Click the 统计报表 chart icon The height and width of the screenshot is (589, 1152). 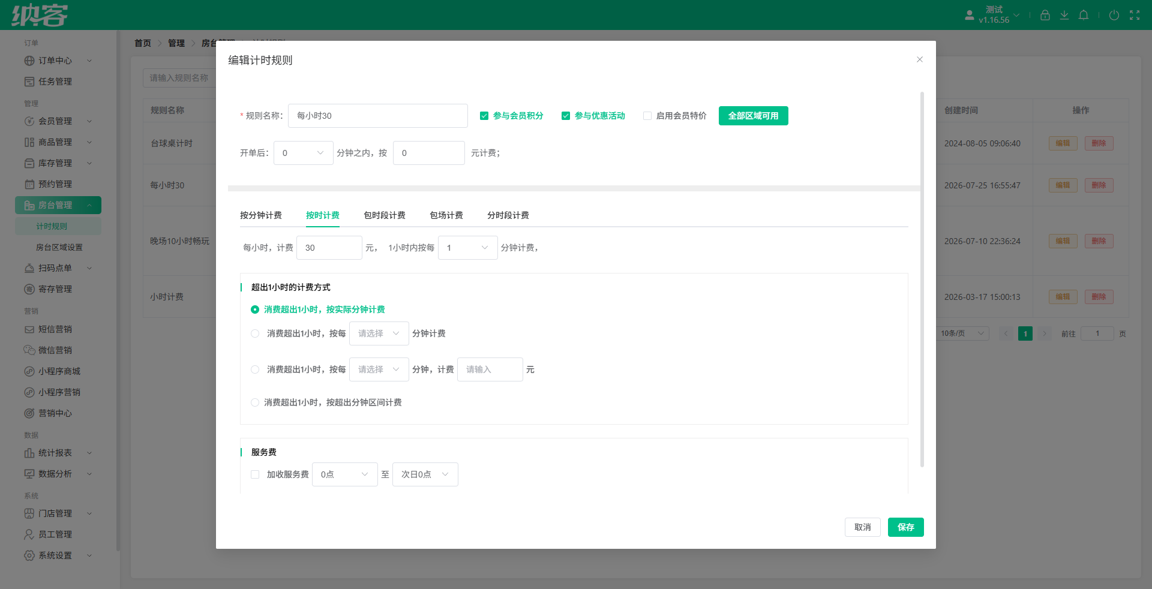coord(29,453)
